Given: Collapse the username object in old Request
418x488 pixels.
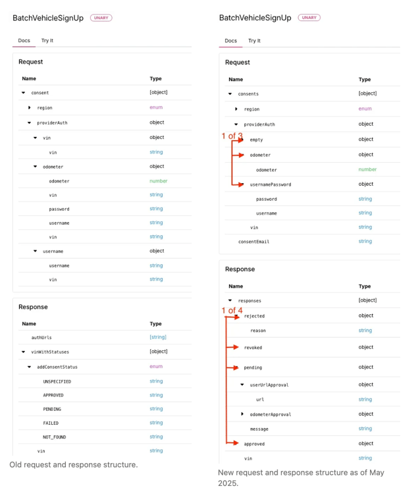Looking at the screenshot, I should pos(35,251).
